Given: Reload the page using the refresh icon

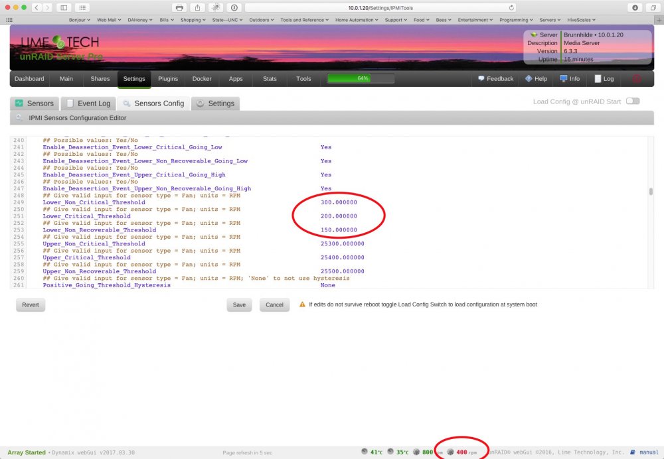Looking at the screenshot, I should tap(511, 7).
